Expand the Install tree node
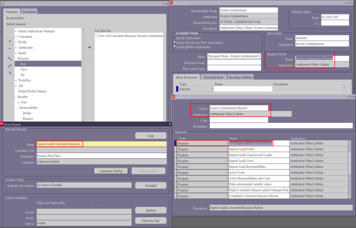Screen dimensions: 356x228 (16, 53)
